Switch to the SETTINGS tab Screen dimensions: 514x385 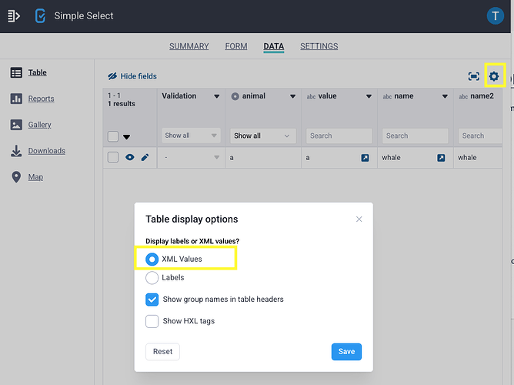319,46
